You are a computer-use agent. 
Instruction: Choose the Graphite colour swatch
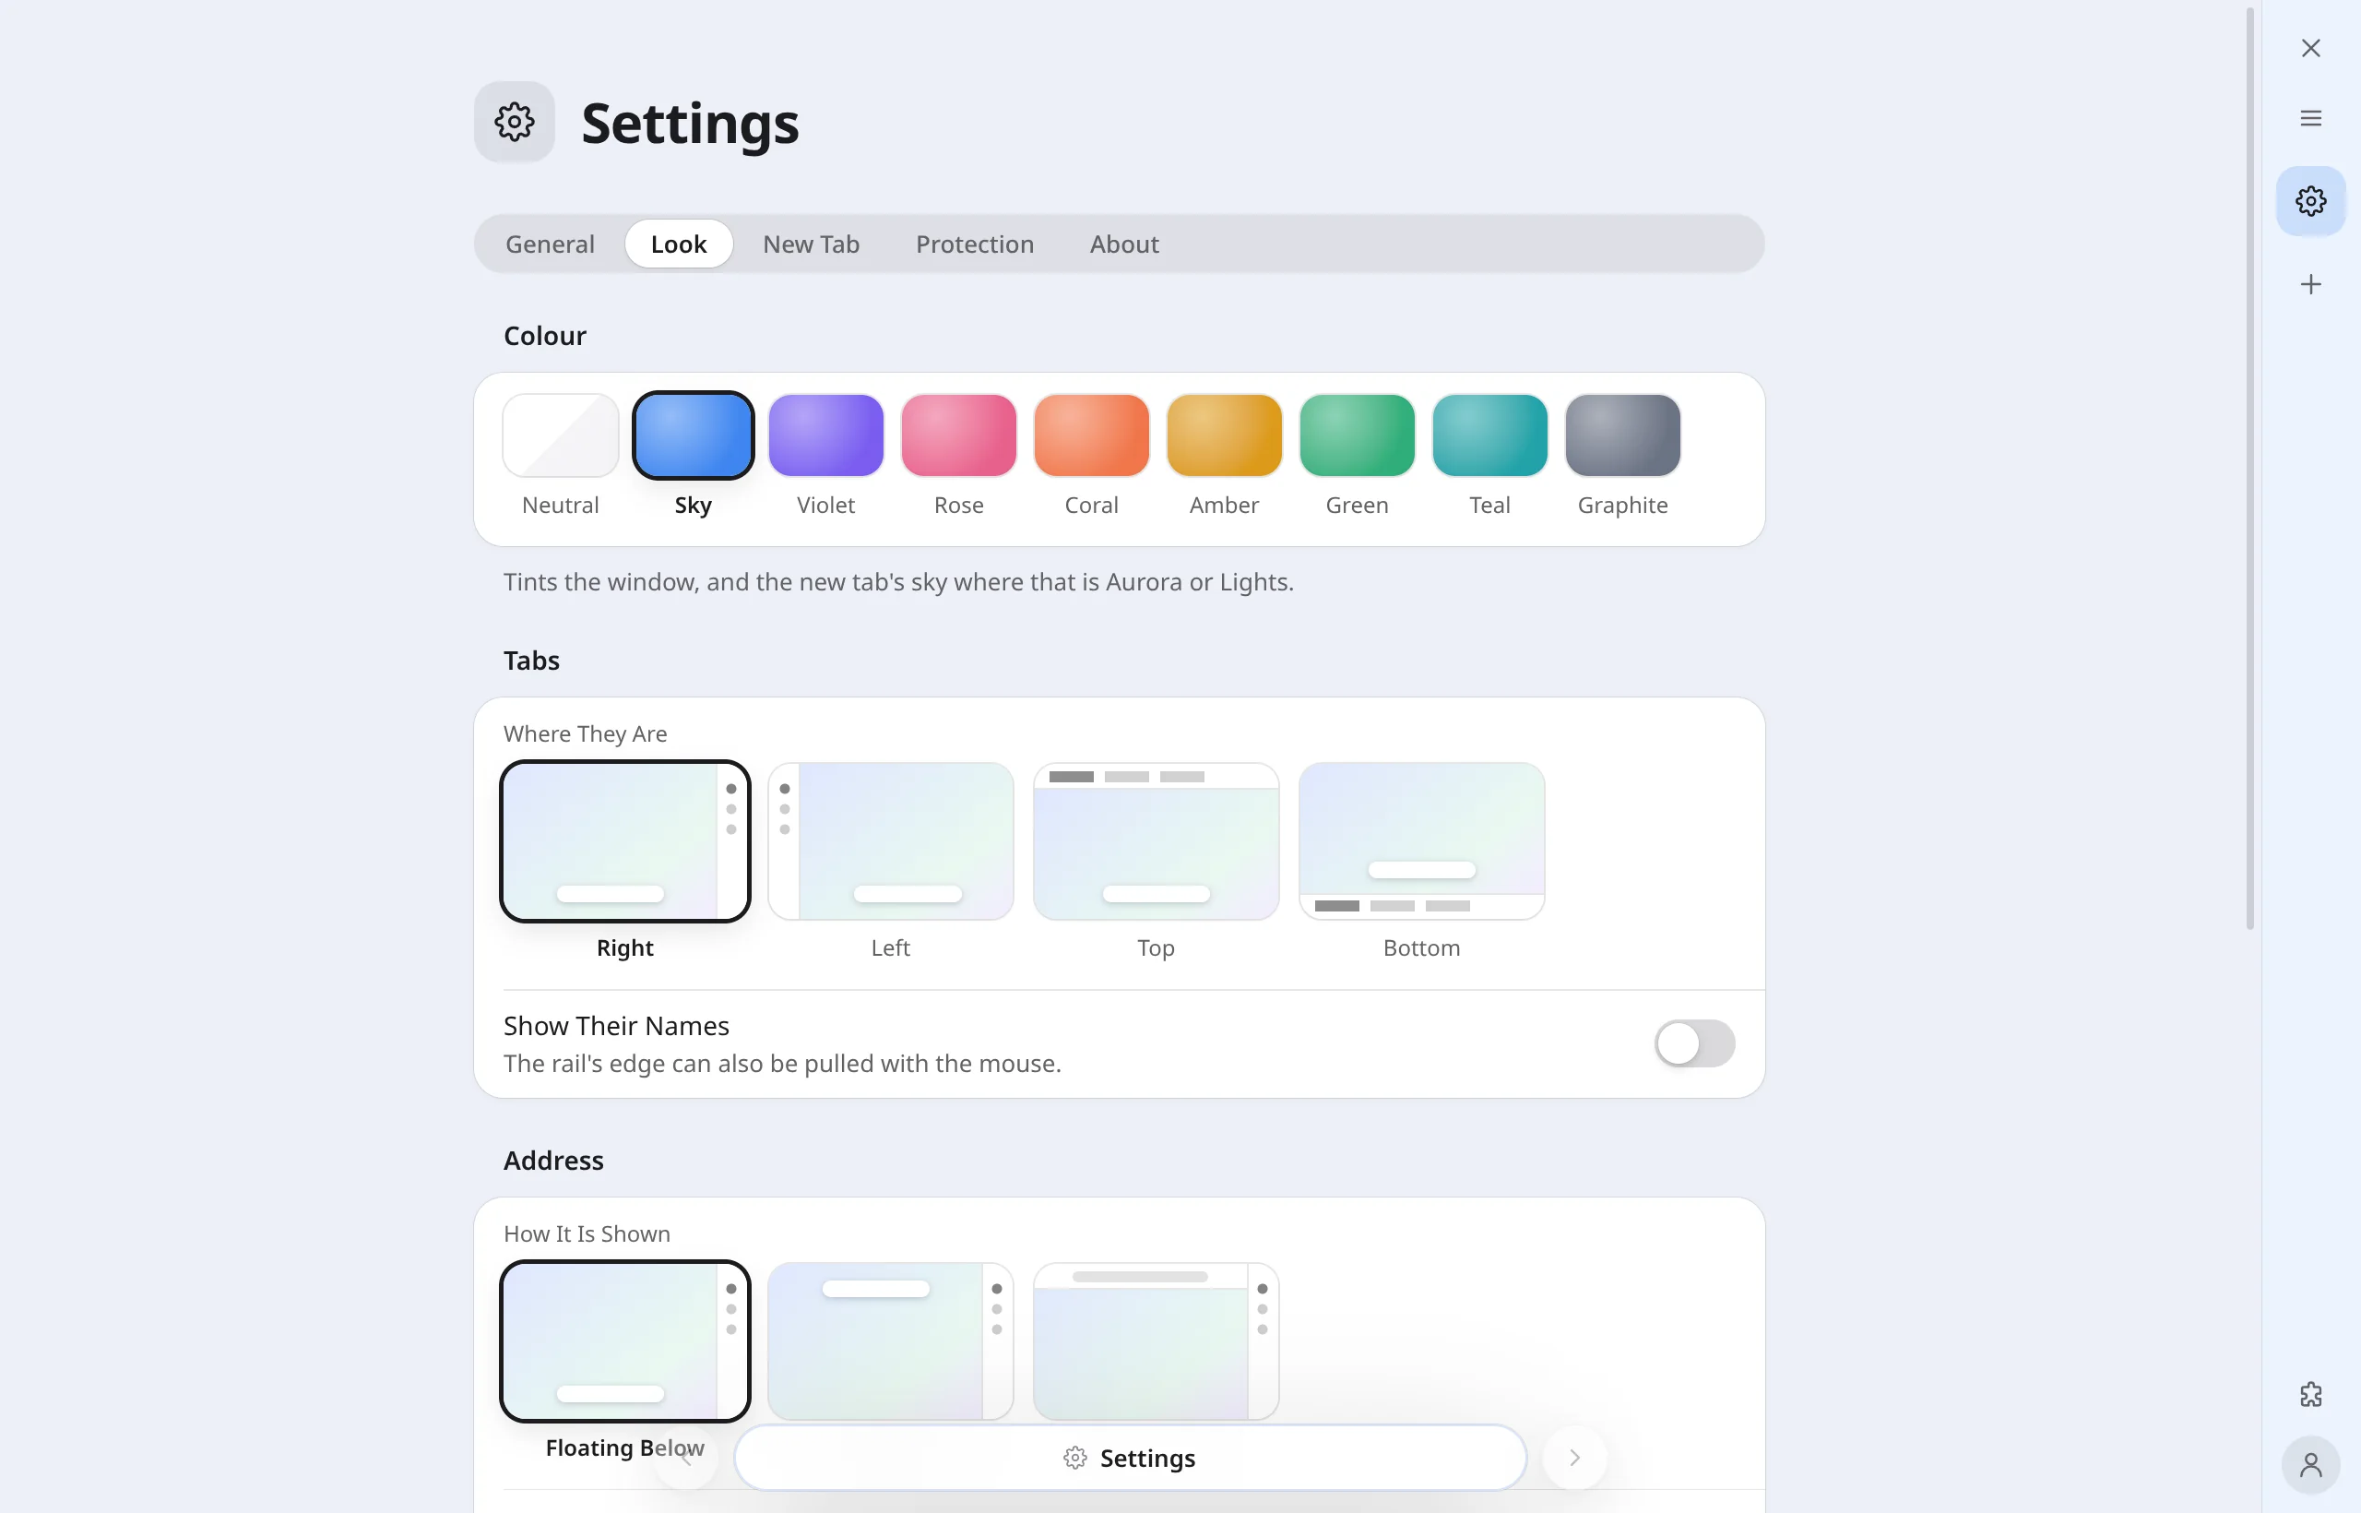[1622, 435]
